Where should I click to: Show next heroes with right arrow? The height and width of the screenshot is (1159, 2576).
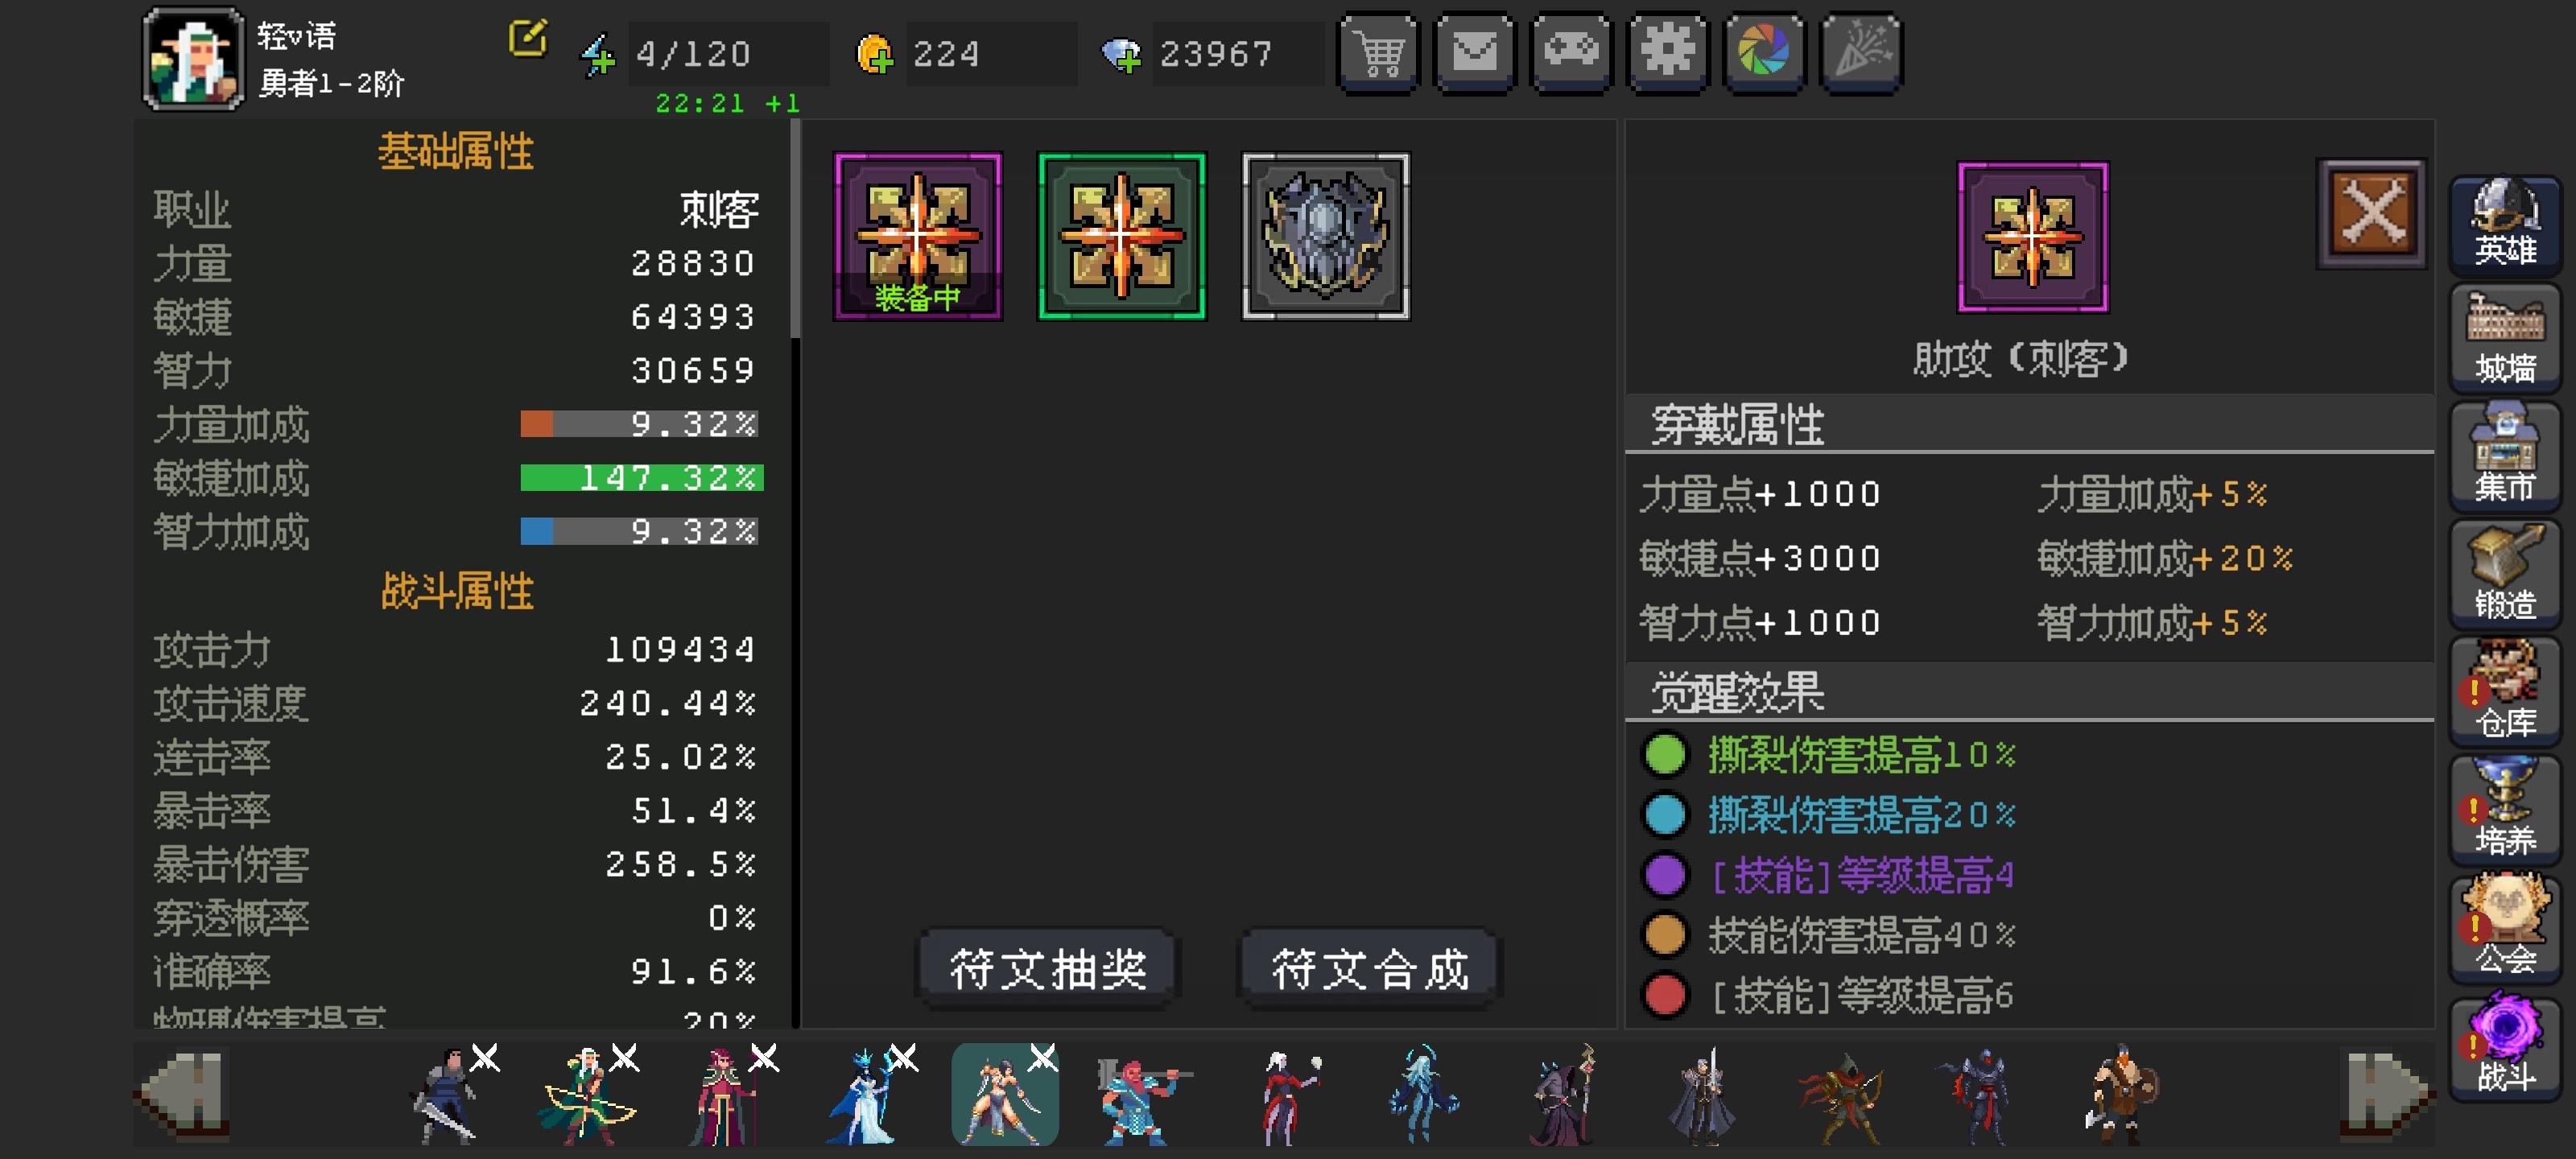tap(2385, 1093)
